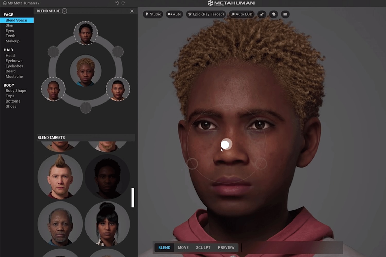
Task: Open the Teeth settings
Action: (11, 36)
